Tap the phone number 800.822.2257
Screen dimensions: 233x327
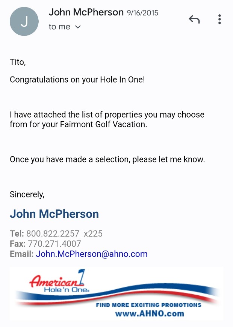coord(53,234)
